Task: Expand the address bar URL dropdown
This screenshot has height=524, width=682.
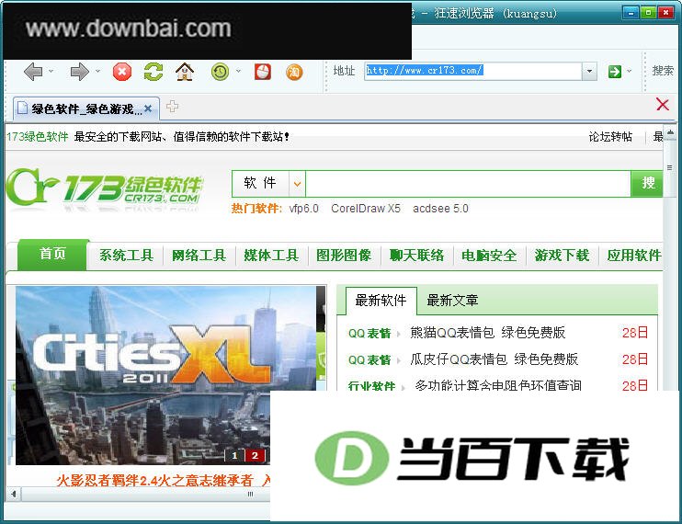Action: pos(589,71)
